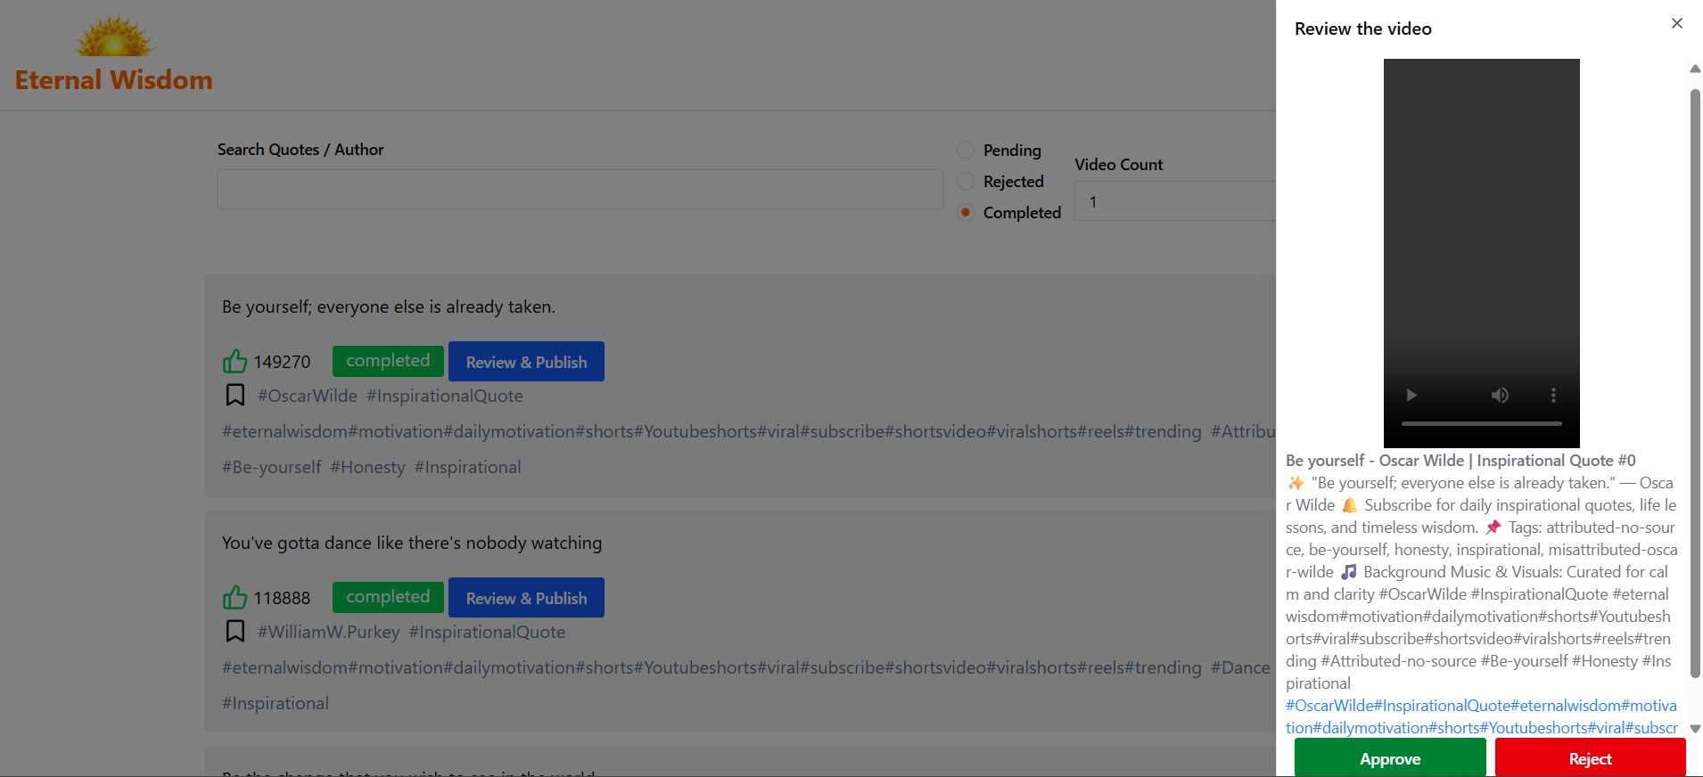This screenshot has height=777, width=1703.
Task: Bookmark the Oscar Wilde quote
Action: pyautogui.click(x=235, y=396)
